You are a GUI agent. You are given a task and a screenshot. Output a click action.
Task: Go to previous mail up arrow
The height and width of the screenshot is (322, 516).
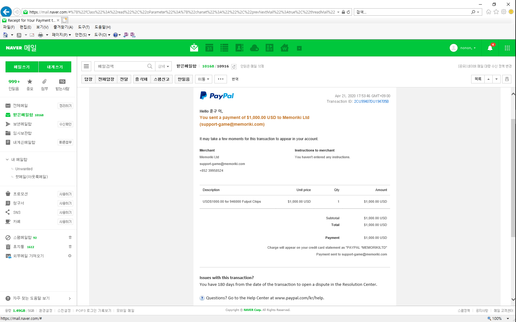click(x=488, y=79)
